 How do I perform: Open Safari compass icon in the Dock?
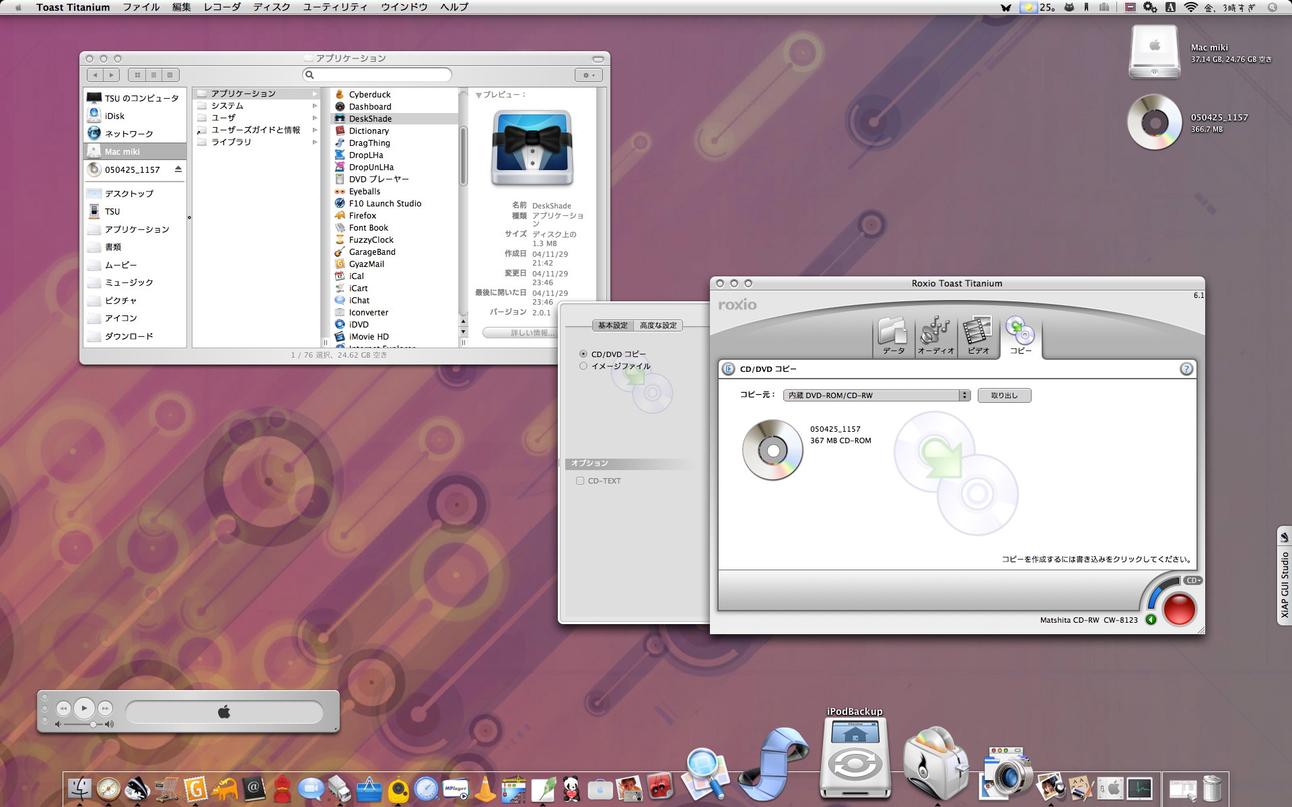[108, 788]
